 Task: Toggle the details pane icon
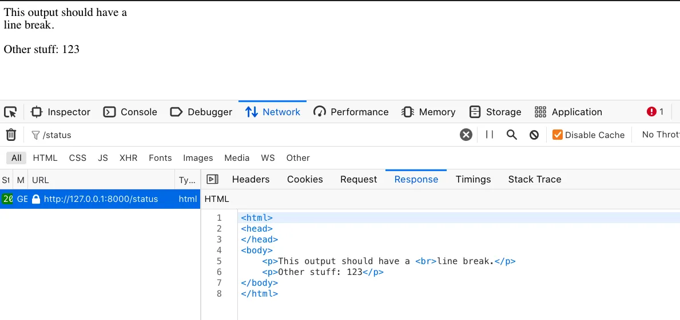pyautogui.click(x=212, y=179)
